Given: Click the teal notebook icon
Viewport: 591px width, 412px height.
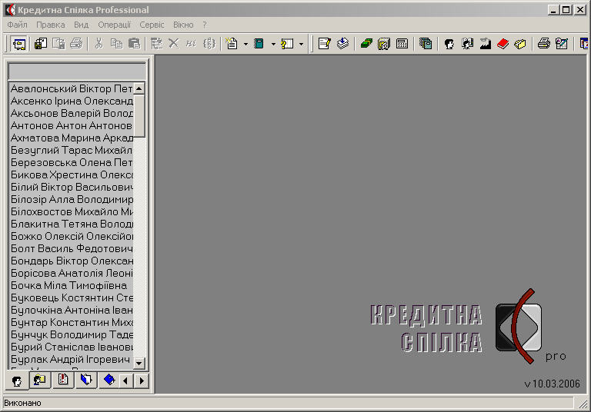Looking at the screenshot, I should click(x=259, y=44).
